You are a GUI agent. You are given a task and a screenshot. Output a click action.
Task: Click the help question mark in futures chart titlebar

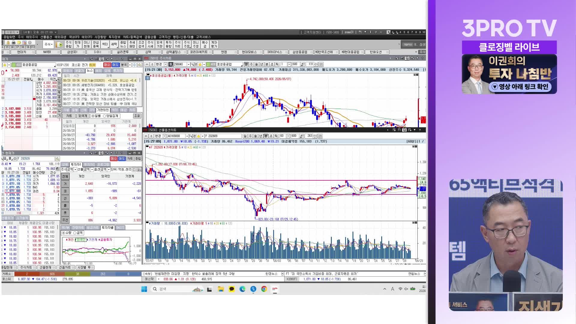(420, 130)
